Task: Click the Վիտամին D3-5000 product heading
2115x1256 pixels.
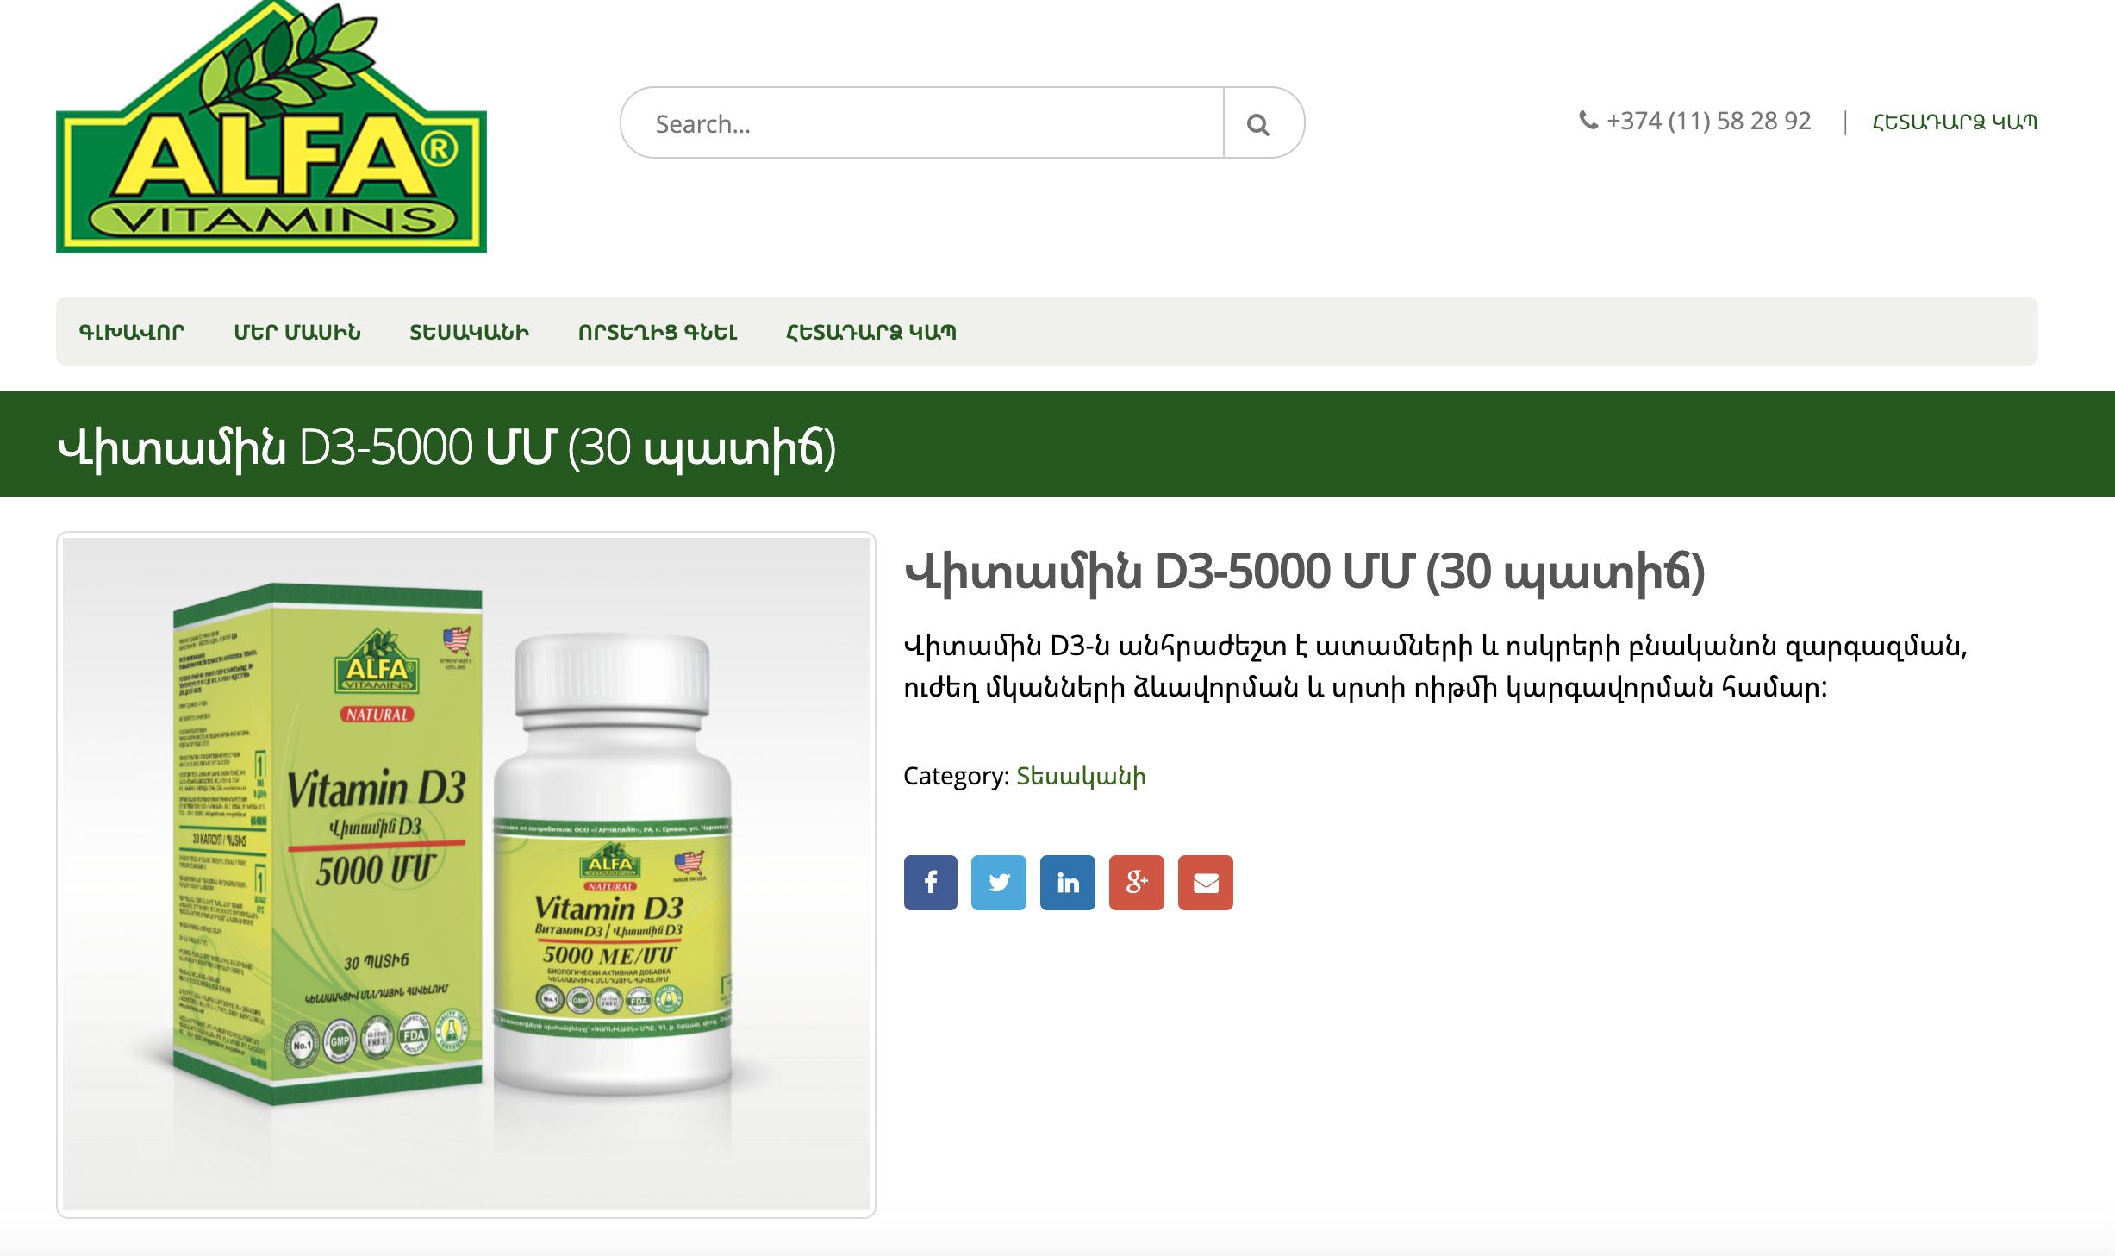Action: (x=1304, y=573)
